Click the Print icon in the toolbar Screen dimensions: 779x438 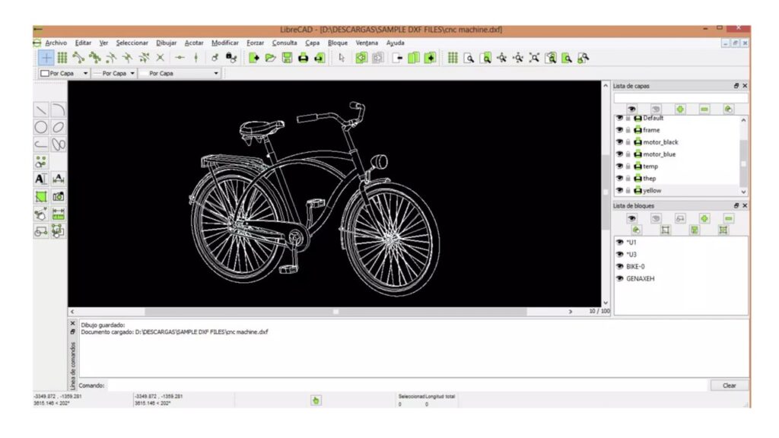[304, 57]
